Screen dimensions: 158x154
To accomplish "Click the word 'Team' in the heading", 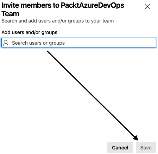I will [x=10, y=14].
